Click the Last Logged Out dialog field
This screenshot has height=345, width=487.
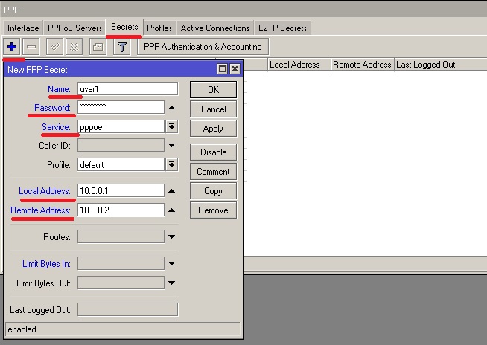[x=127, y=309]
